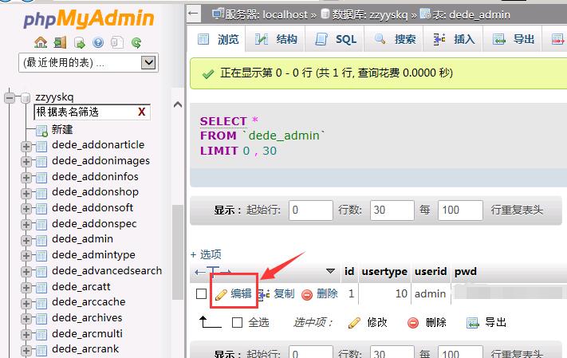Click 编辑 edit link for admin
The image size is (567, 358).
click(241, 293)
